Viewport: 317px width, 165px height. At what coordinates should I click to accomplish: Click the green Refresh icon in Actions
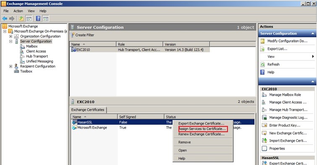click(x=262, y=65)
